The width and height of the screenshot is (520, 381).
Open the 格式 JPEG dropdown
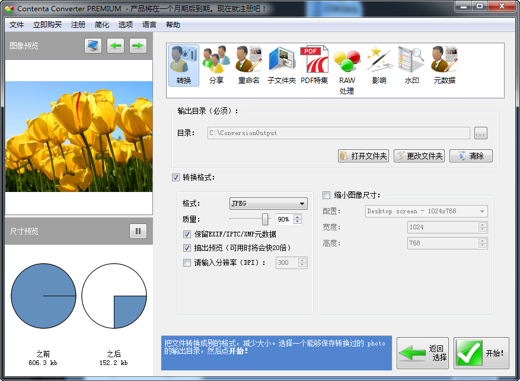[x=268, y=203]
